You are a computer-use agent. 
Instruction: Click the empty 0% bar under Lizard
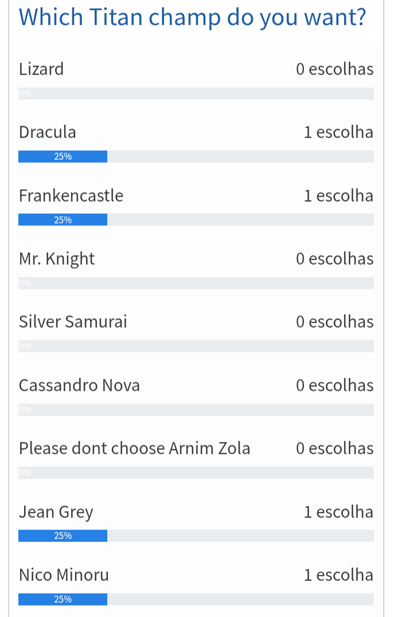point(196,93)
